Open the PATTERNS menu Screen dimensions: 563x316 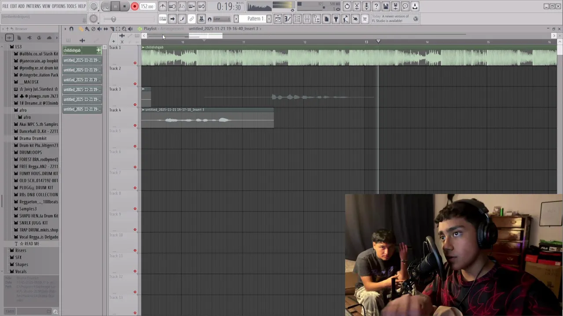coord(33,6)
